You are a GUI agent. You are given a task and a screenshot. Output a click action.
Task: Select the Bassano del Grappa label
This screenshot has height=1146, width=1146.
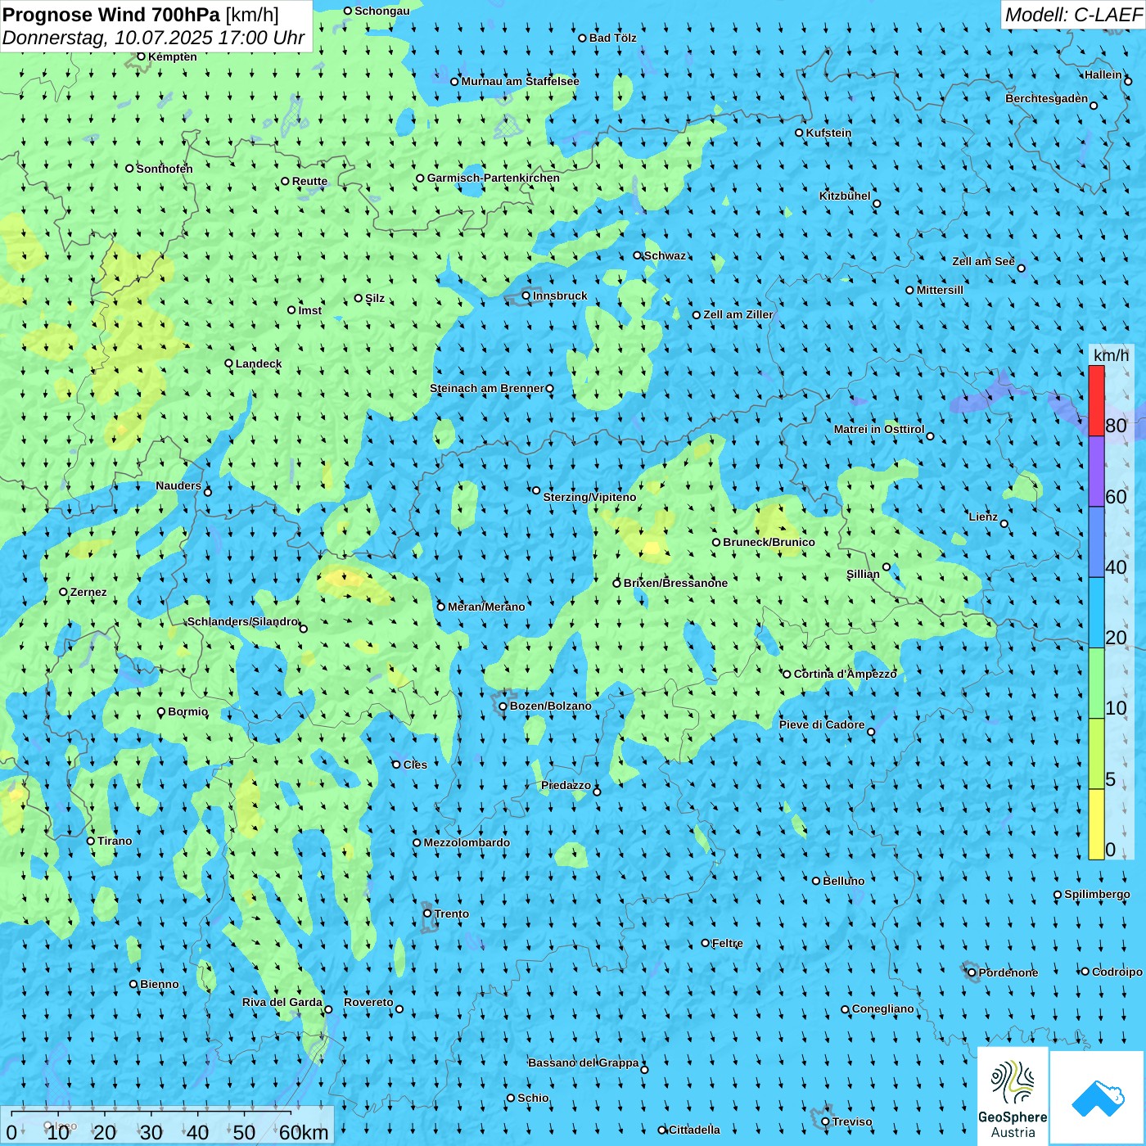point(584,1063)
